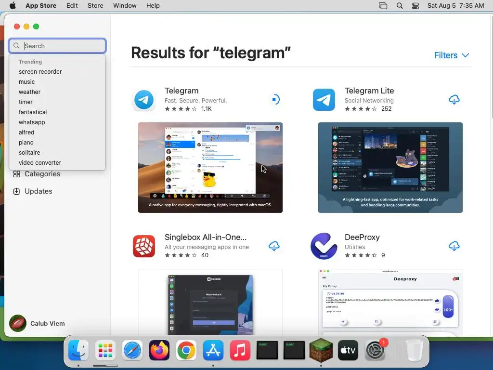Click the search magnifier icon in sidebar

16,46
